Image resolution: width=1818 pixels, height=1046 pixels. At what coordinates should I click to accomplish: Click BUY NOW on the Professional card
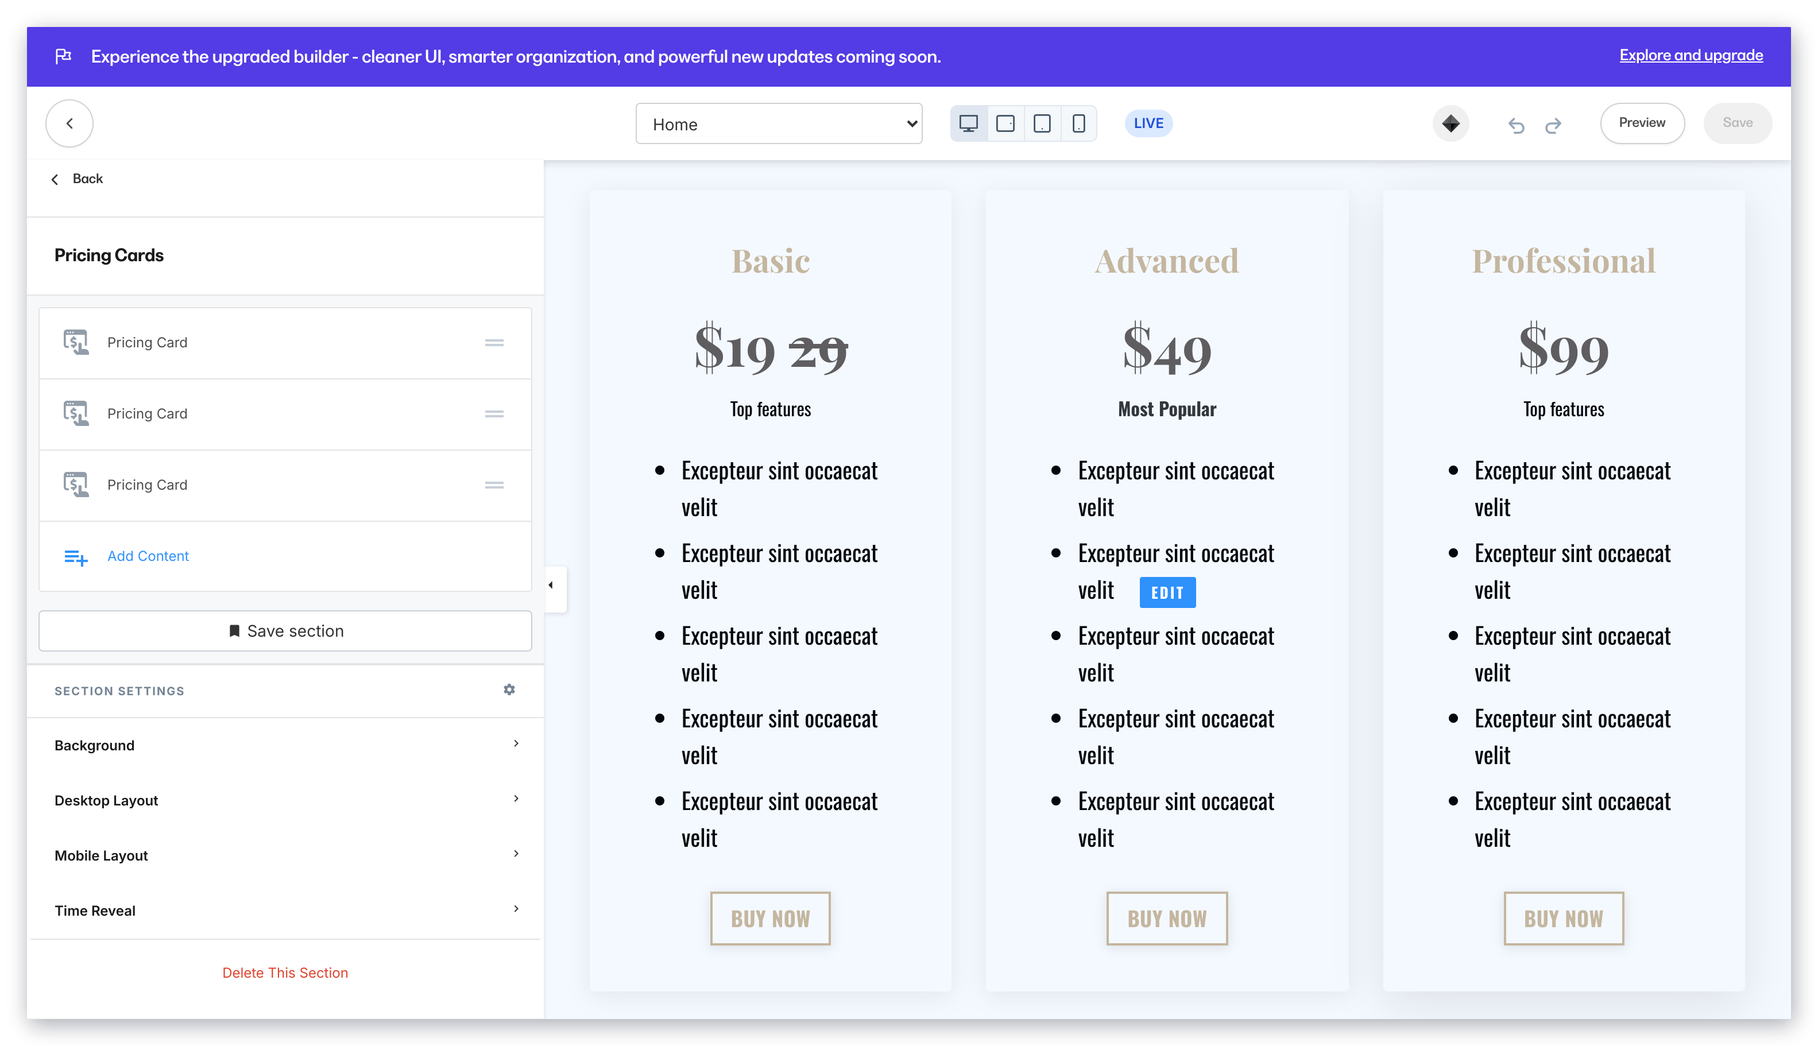tap(1564, 918)
